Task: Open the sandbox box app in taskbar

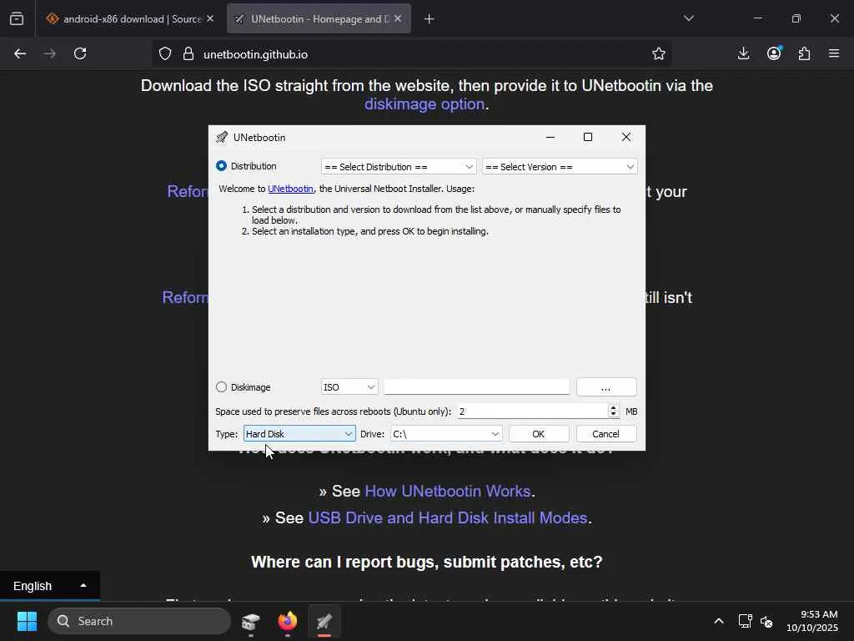Action: coord(250,621)
